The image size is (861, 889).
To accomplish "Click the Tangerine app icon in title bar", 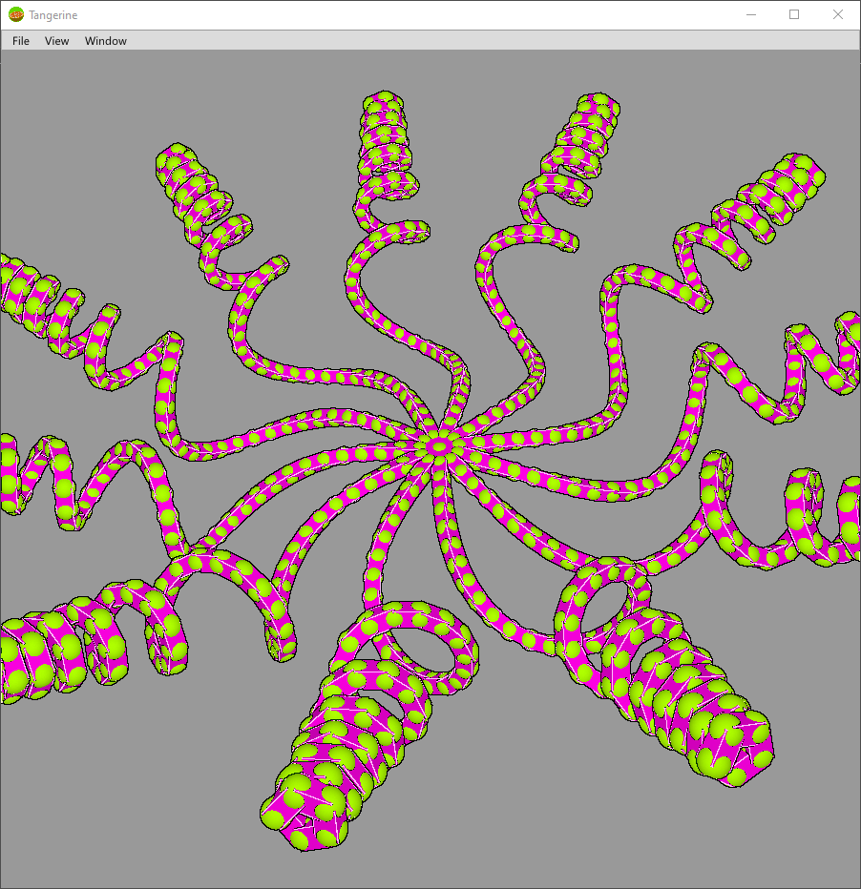I will (x=16, y=14).
